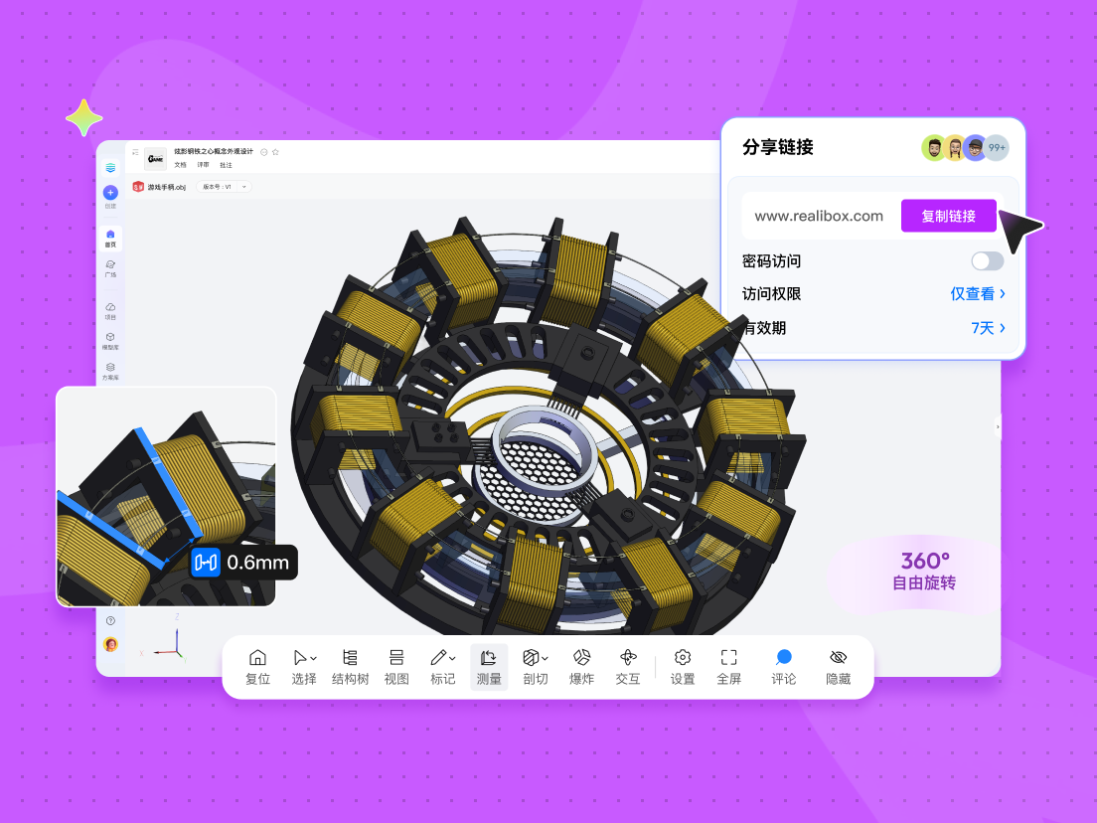Image resolution: width=1097 pixels, height=823 pixels.
Task: Toggle the 密码访问 password access switch
Action: (987, 261)
